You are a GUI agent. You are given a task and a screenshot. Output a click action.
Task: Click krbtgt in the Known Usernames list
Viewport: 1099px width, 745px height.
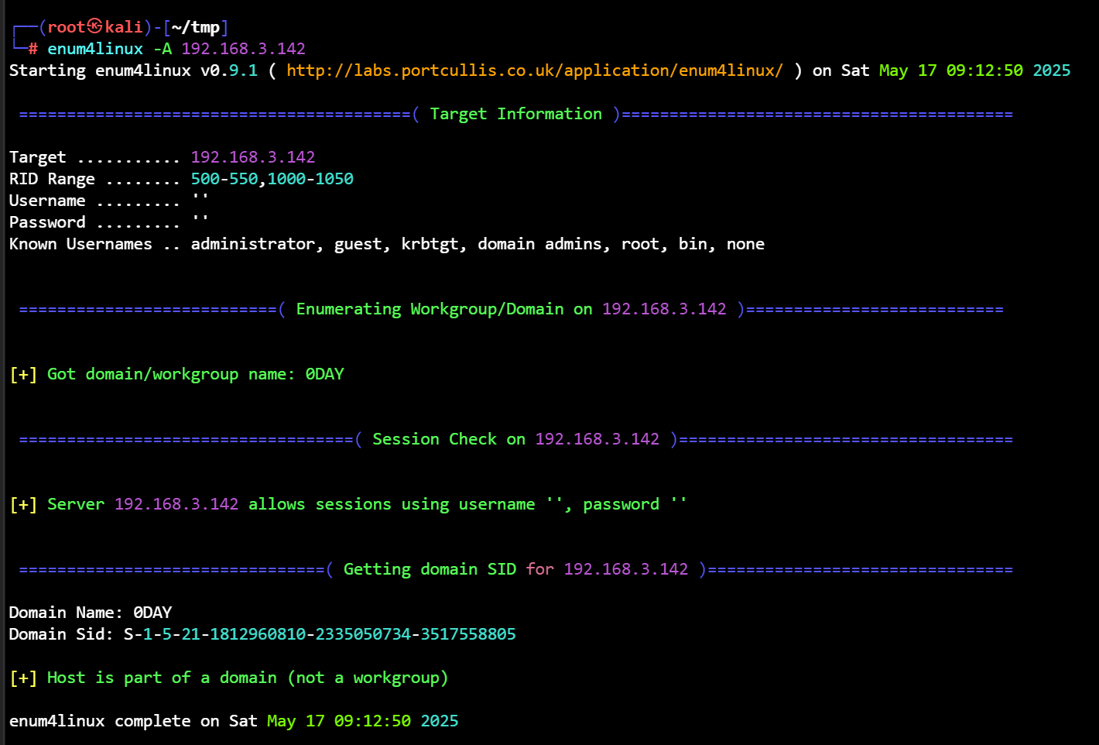[x=433, y=244]
